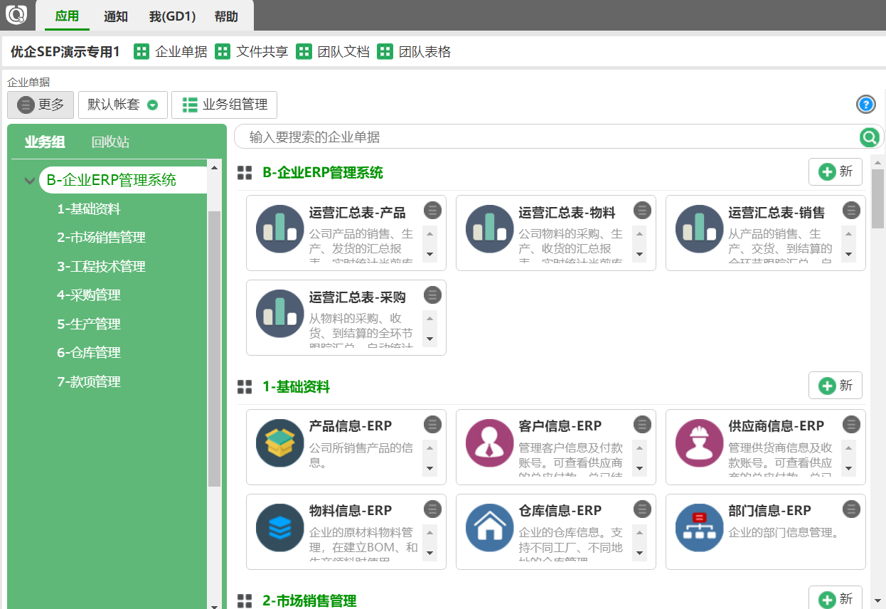Open the 我(GD1) top tab
Screen dimensions: 886x609
(x=173, y=16)
